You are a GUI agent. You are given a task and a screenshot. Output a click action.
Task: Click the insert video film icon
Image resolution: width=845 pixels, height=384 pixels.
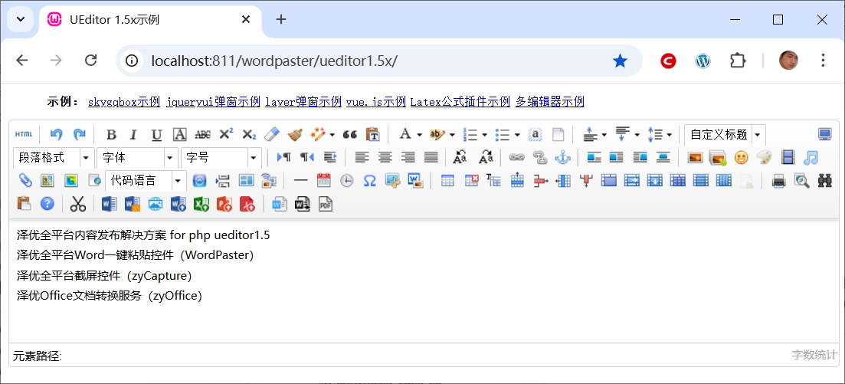pyautogui.click(x=788, y=158)
